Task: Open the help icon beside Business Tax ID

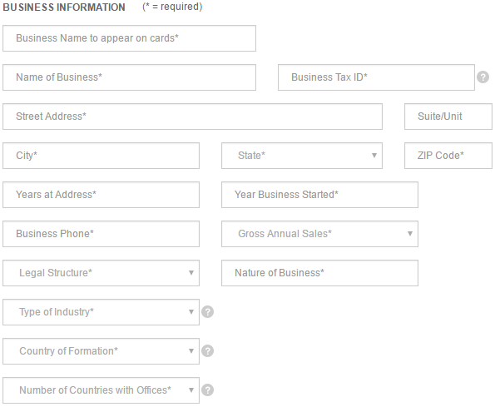Action: pos(483,77)
